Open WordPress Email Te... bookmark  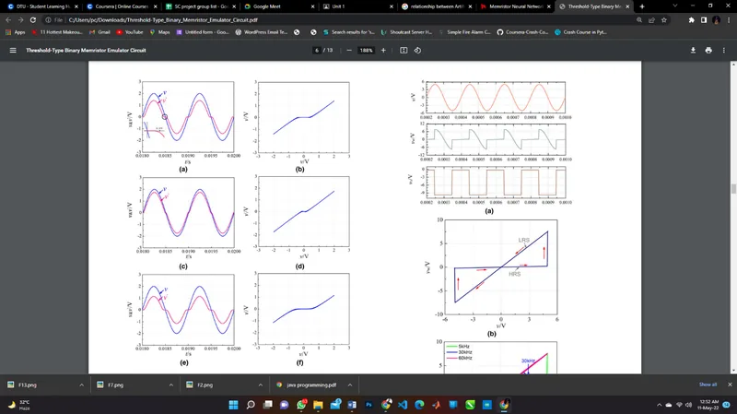point(262,32)
